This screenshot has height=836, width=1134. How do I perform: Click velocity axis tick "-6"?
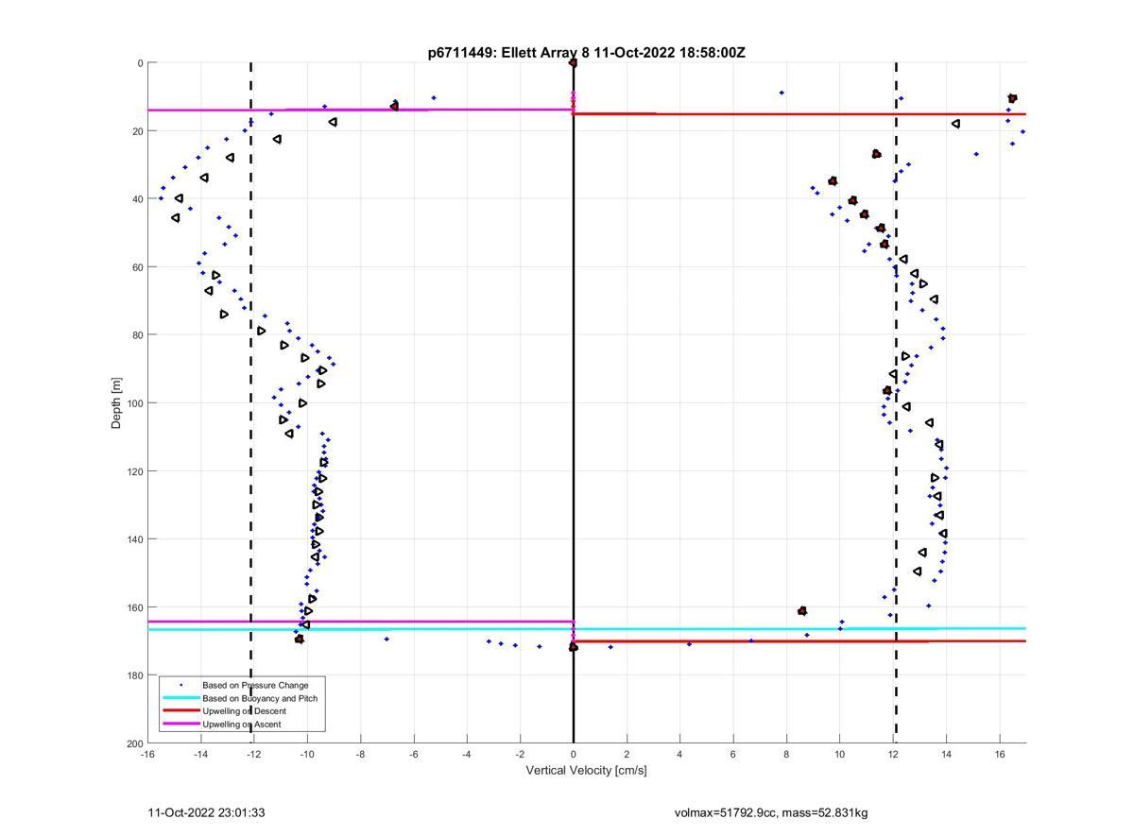[414, 754]
